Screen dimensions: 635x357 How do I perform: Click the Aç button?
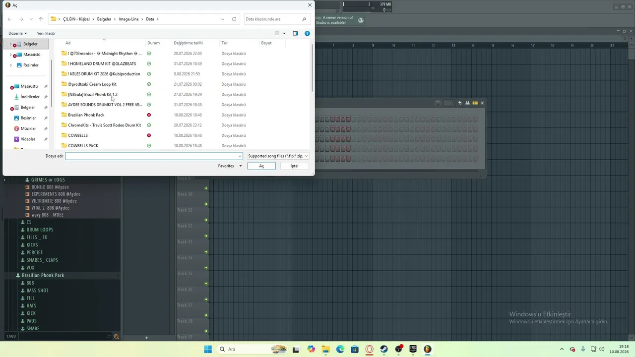click(x=261, y=166)
